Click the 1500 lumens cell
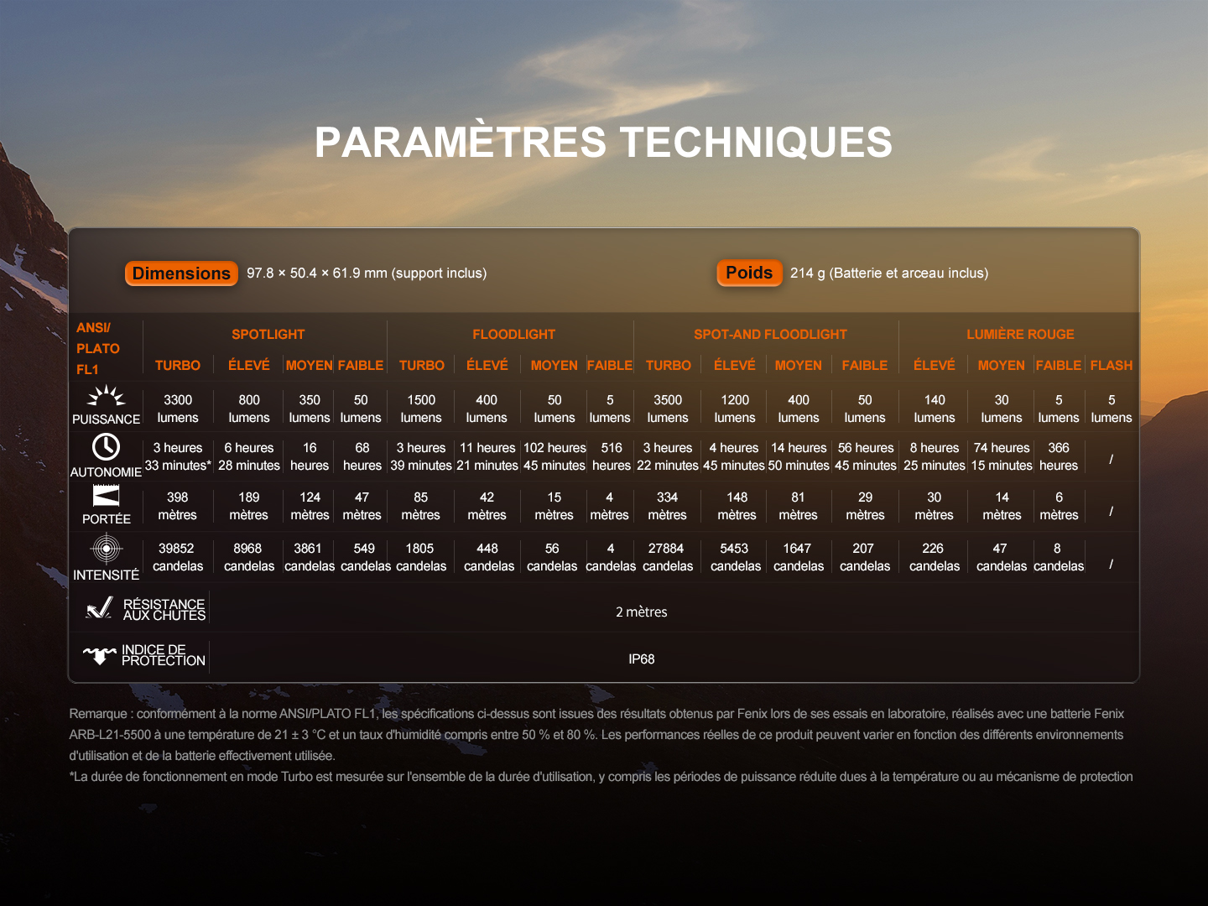1208x906 pixels. (421, 409)
